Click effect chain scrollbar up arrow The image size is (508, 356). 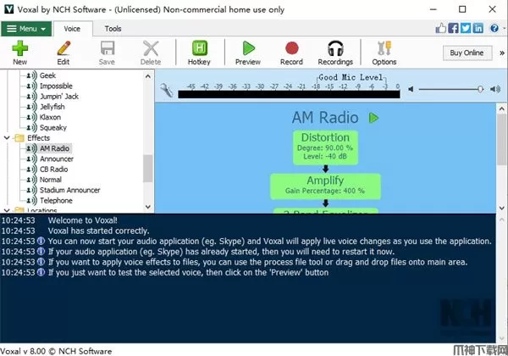[501, 108]
